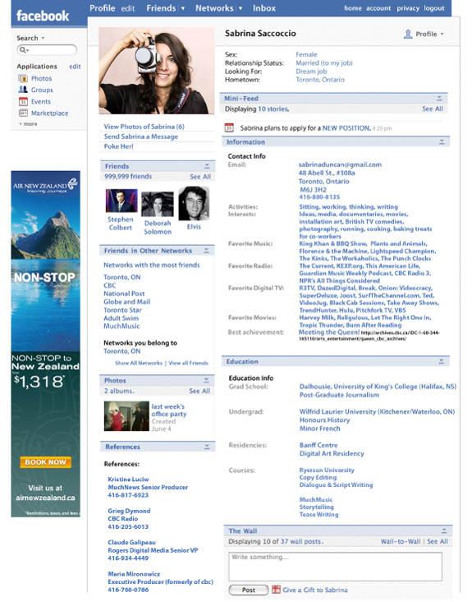This screenshot has width=472, height=602.
Task: Click the MuchMusic network link
Action: point(121,326)
